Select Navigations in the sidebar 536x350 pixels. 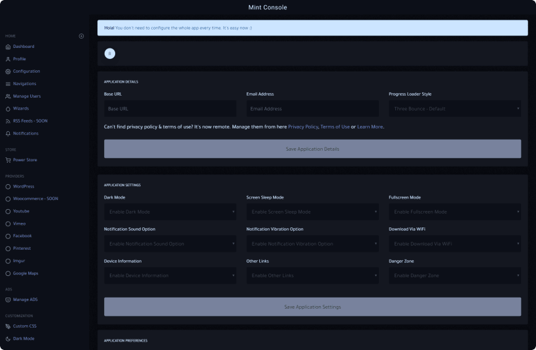[x=25, y=83]
